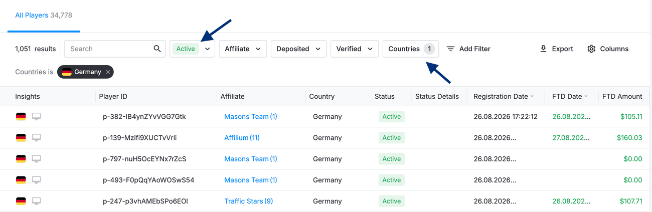
Task: Click flag icon in row p-493-F0pQqYAoWOSwS54
Action: point(21,179)
